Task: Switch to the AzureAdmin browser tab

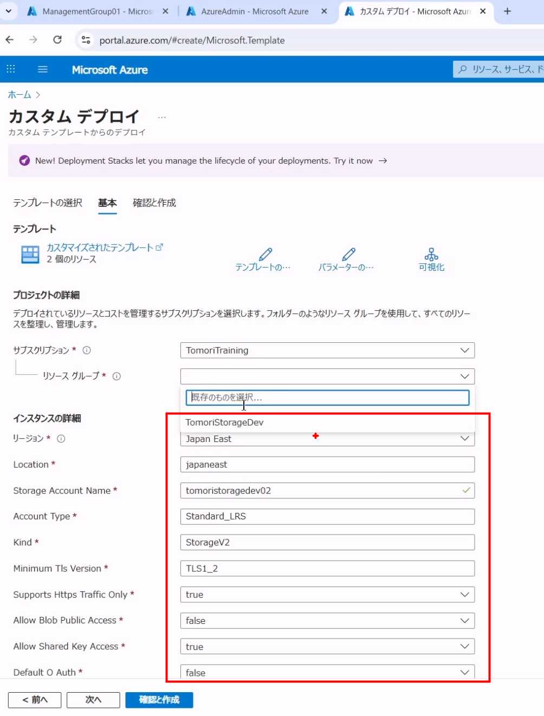Action: [x=255, y=11]
